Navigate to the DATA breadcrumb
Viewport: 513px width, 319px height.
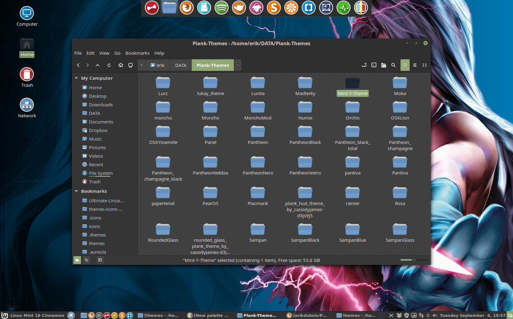click(x=181, y=65)
